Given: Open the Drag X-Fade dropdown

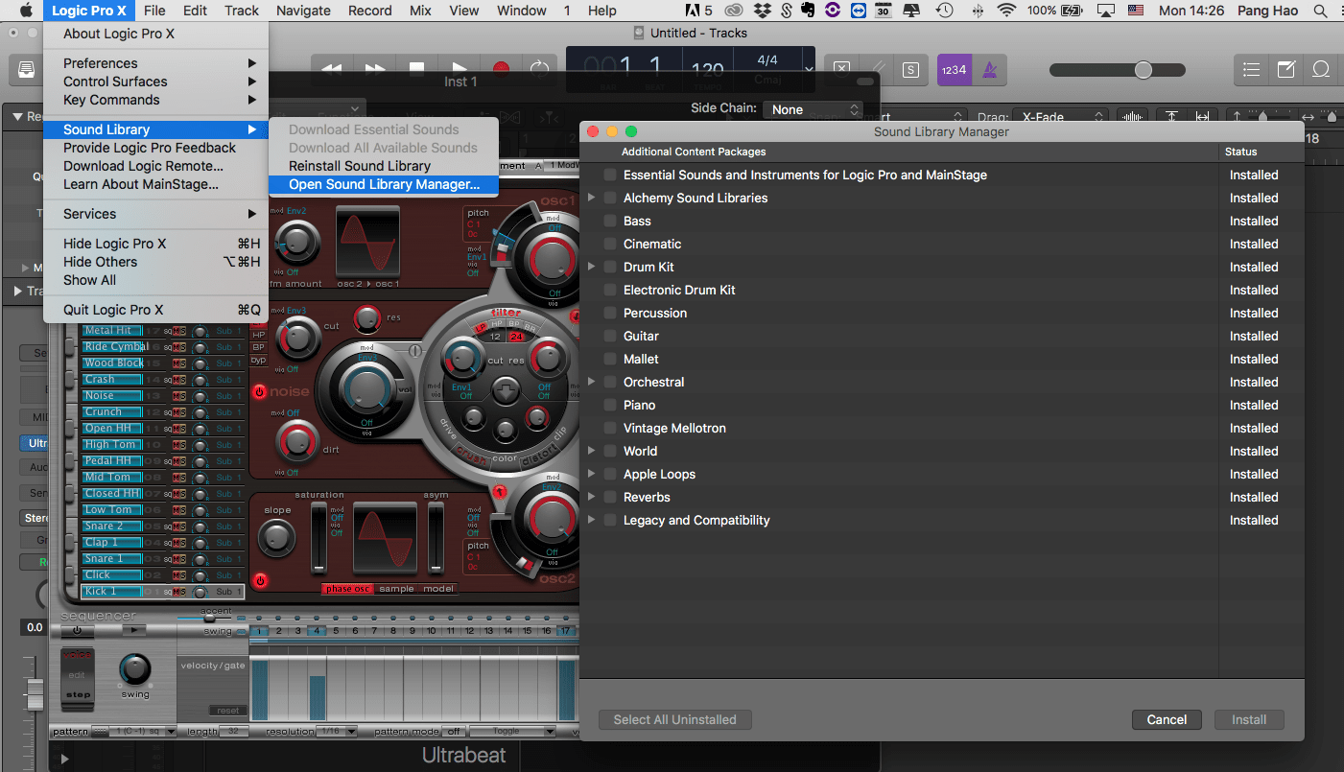Looking at the screenshot, I should (1060, 117).
